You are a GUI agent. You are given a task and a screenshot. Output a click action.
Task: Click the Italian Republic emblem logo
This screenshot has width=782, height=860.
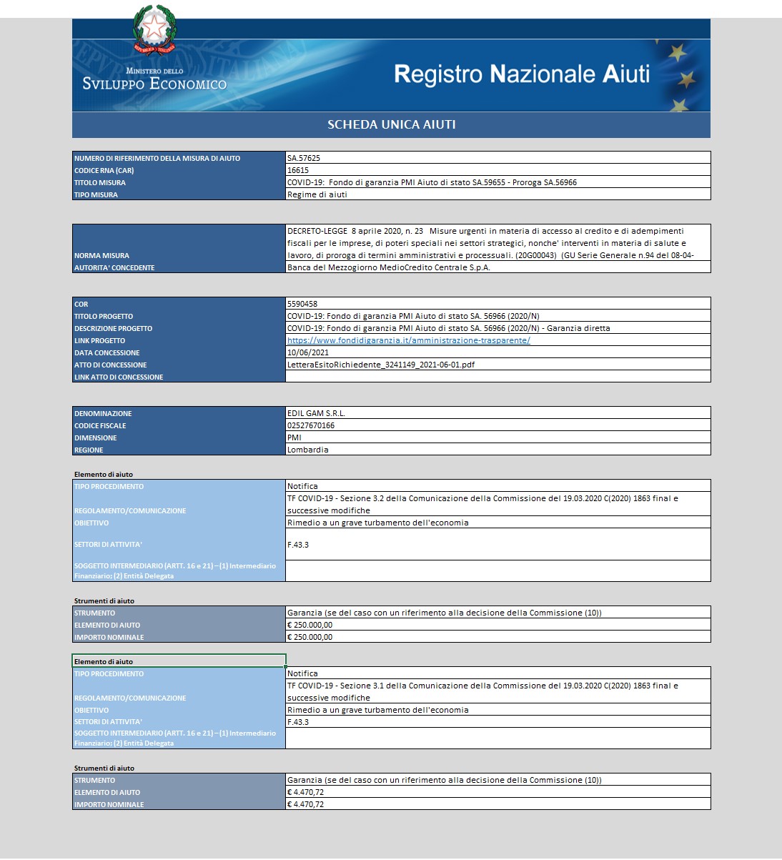(154, 29)
